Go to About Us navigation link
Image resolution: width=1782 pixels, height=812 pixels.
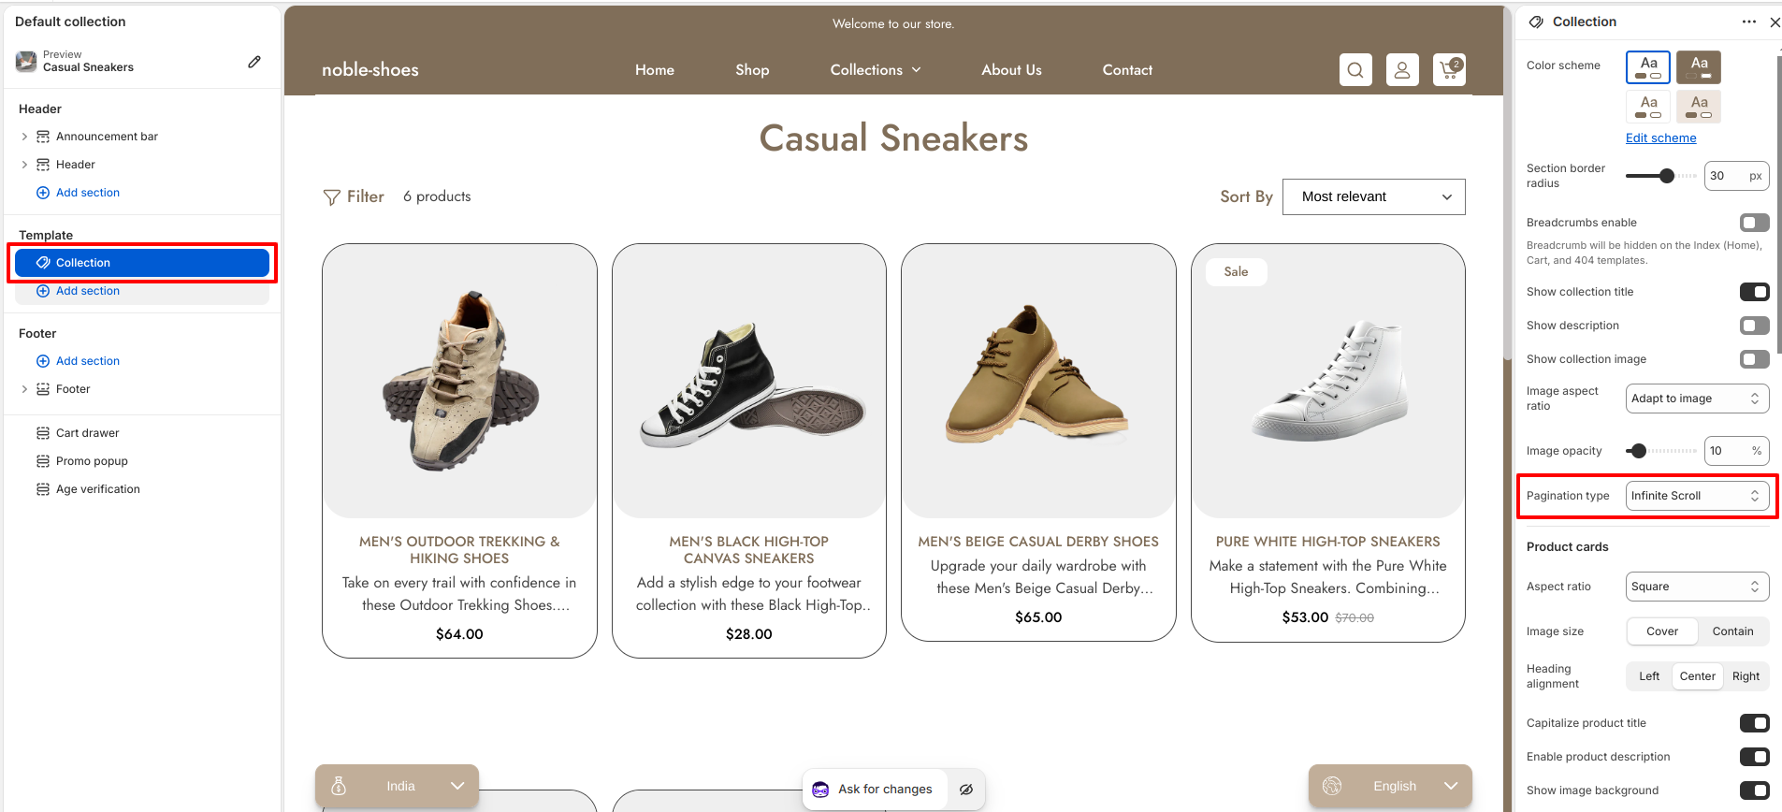tap(1011, 70)
